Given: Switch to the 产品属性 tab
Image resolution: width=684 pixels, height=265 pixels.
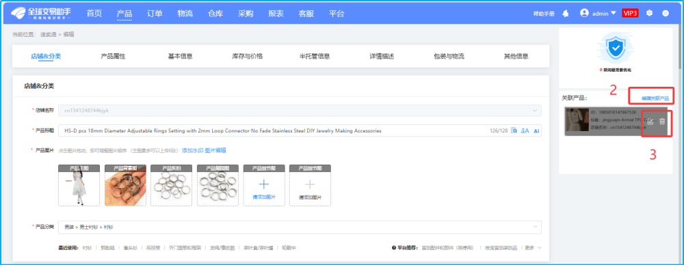Looking at the screenshot, I should [114, 56].
